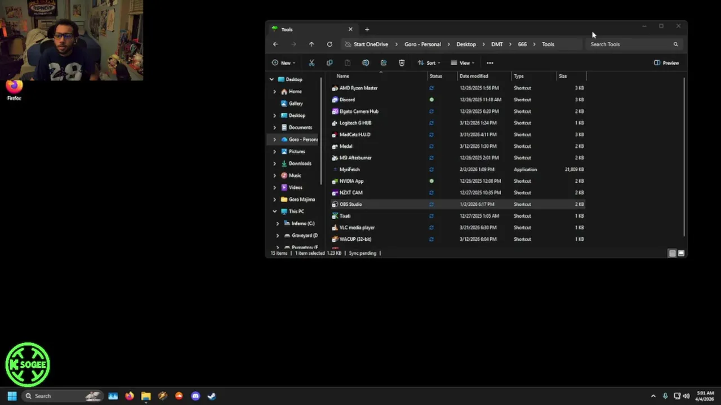Sort by Date modified column header
Screen dimensions: 721x405
(484, 76)
